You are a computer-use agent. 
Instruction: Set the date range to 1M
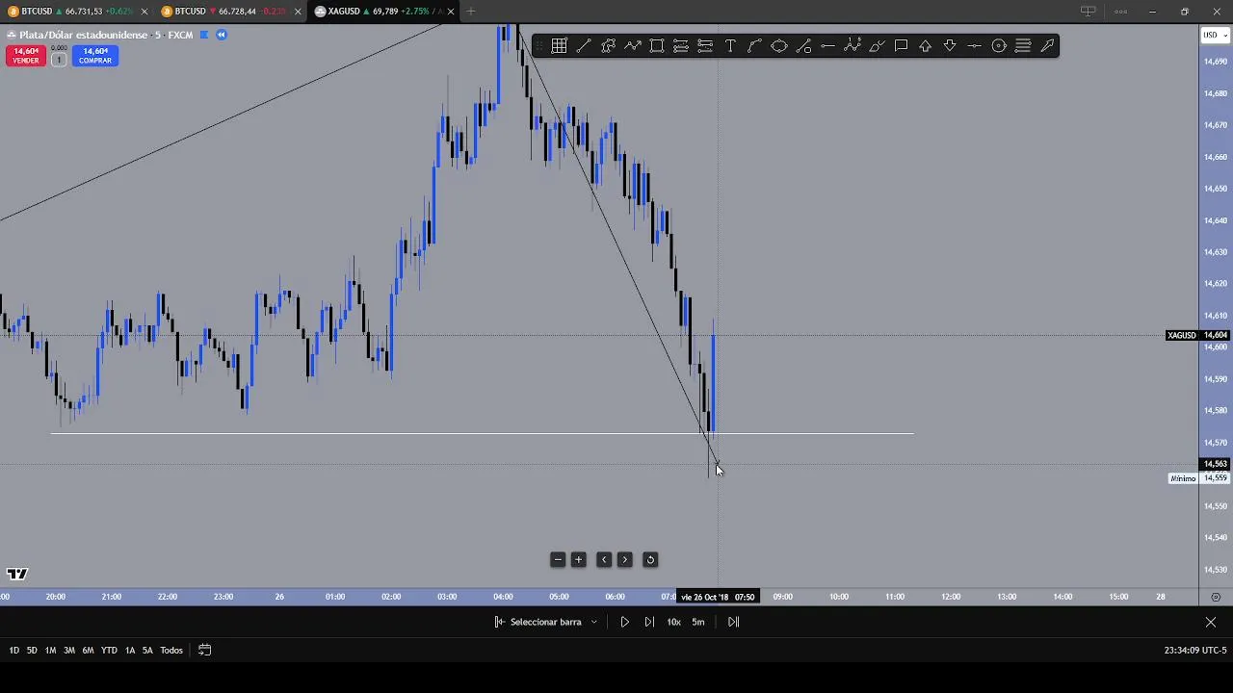(x=50, y=650)
